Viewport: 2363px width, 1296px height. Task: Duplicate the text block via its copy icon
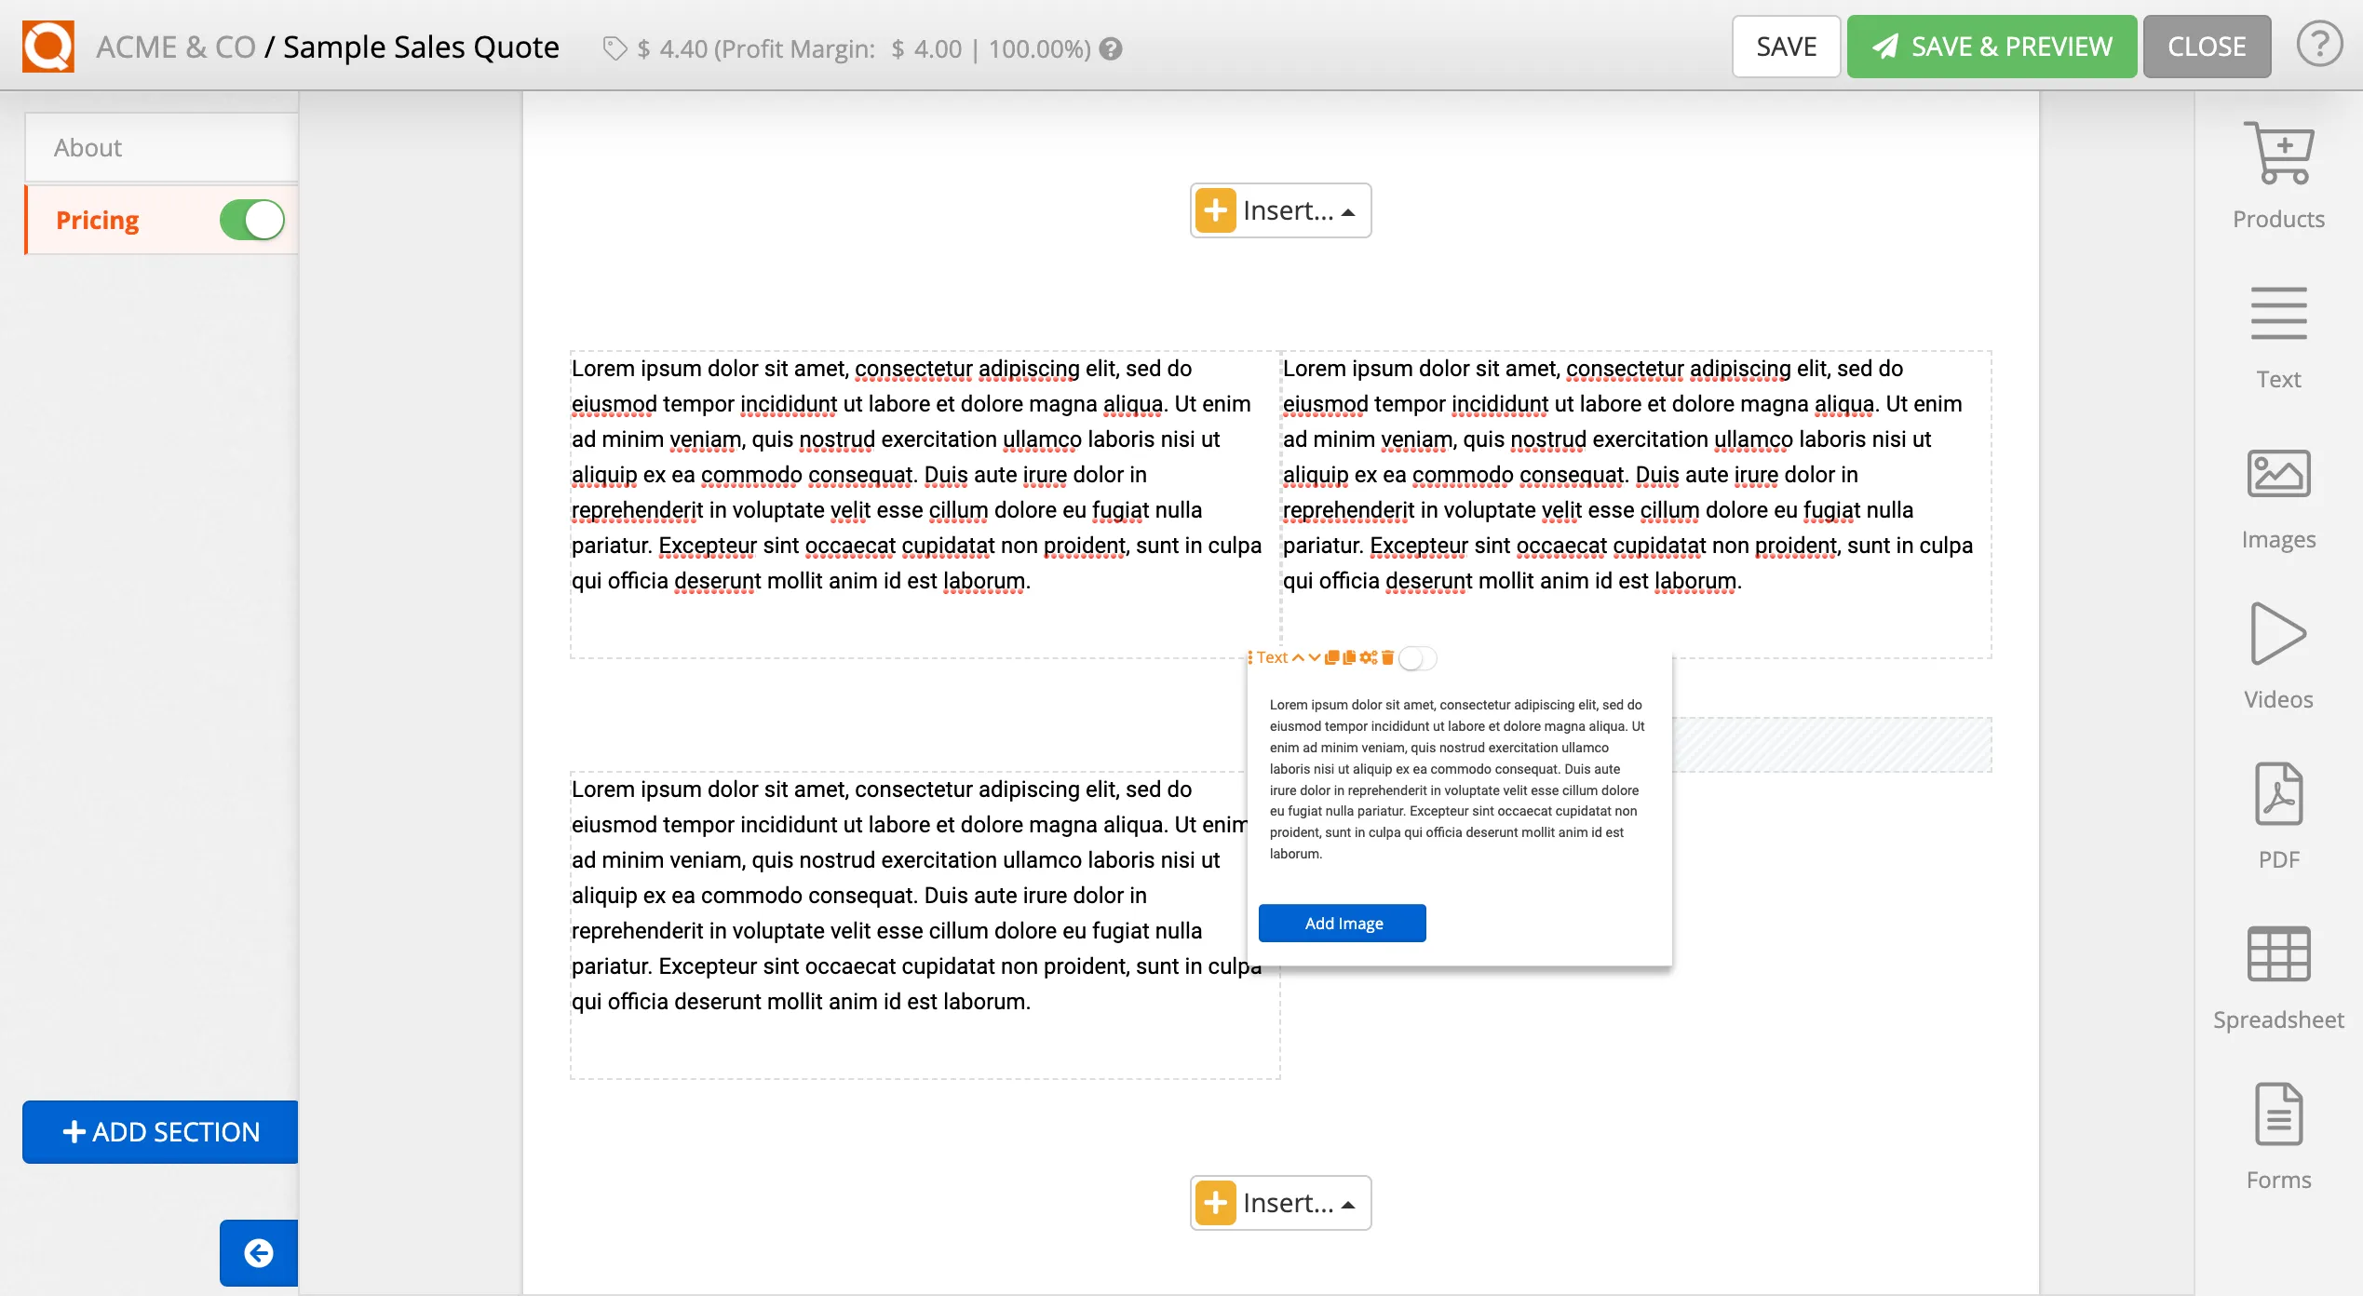click(1332, 657)
